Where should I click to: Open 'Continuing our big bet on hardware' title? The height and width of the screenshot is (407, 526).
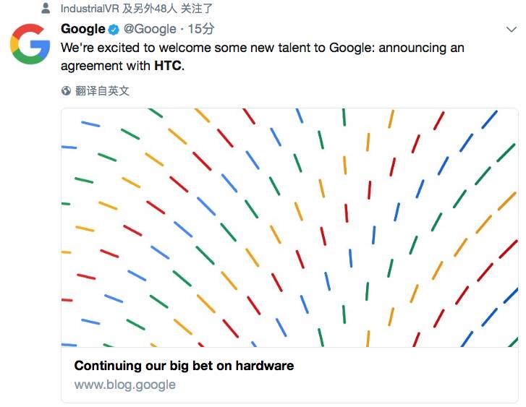[x=184, y=366]
